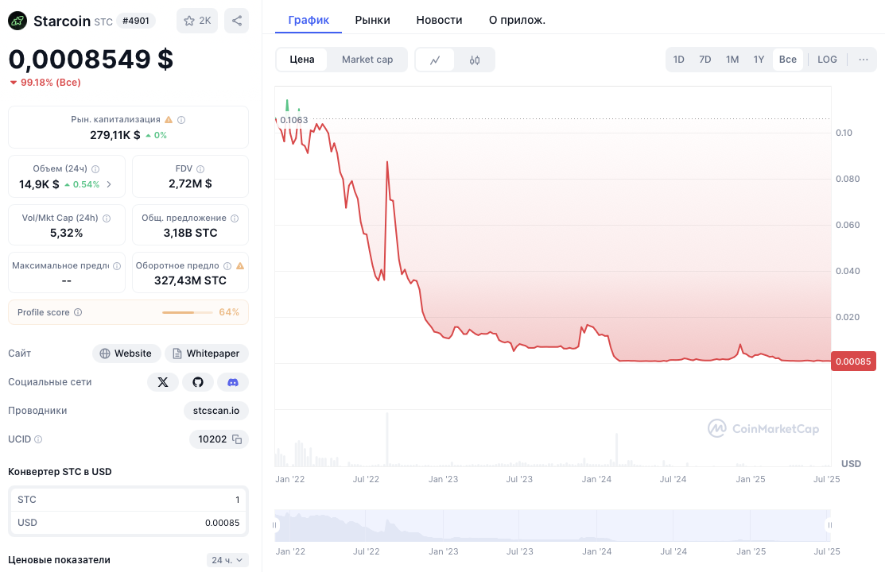Click the 3,18B STC total supply value

coord(190,233)
